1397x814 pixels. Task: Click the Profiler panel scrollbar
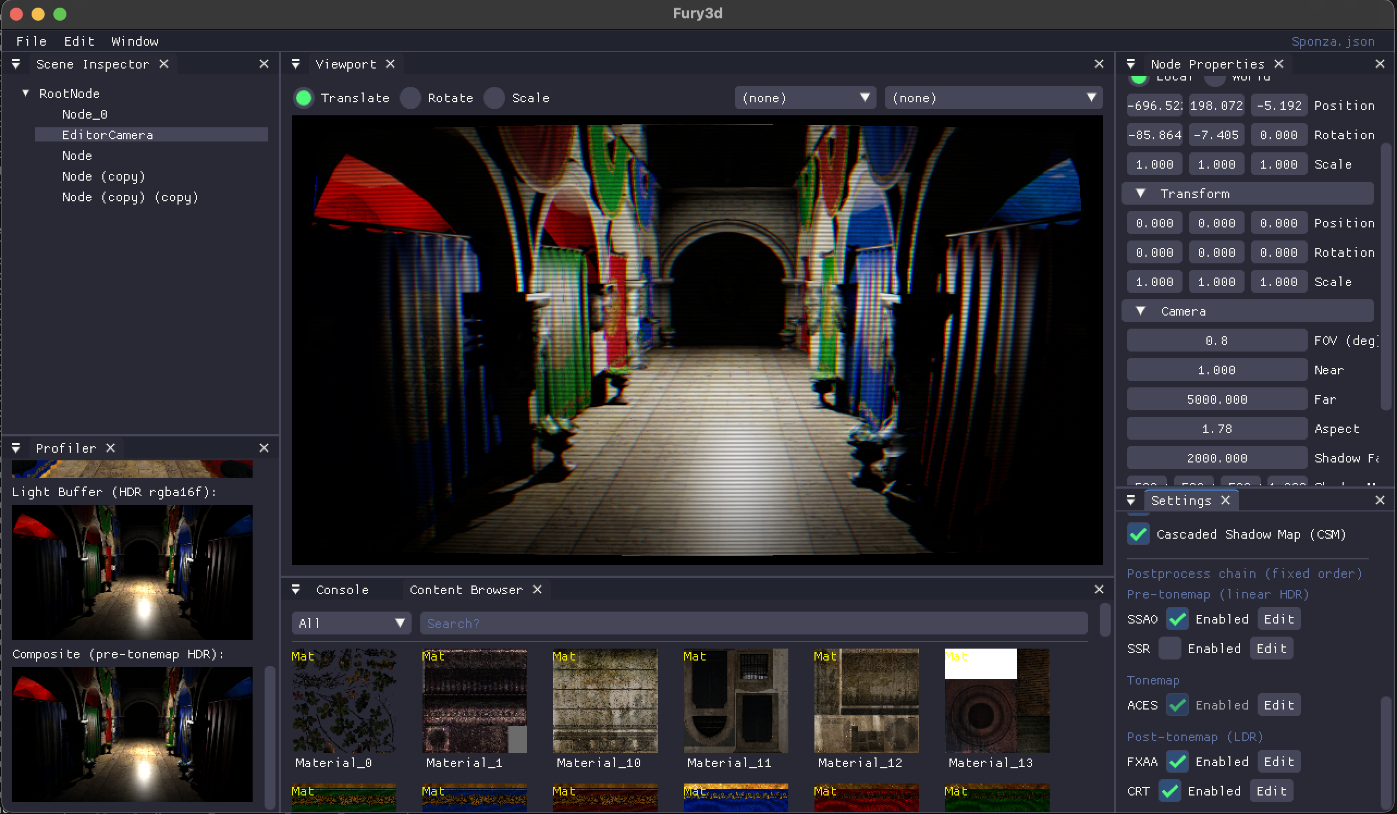270,737
